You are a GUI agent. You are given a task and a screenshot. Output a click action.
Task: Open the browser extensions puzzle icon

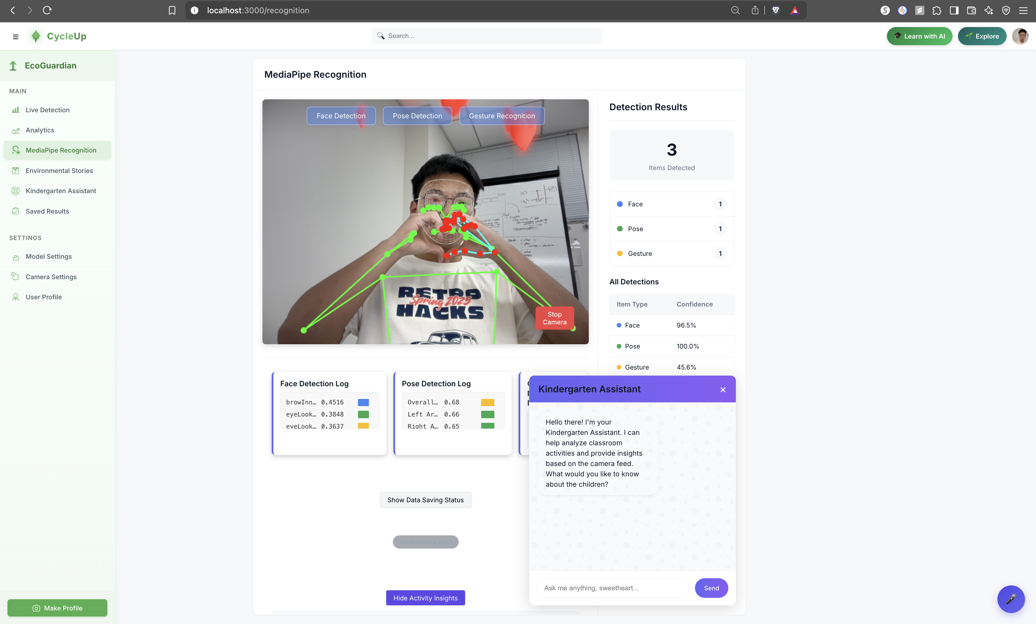click(x=936, y=11)
